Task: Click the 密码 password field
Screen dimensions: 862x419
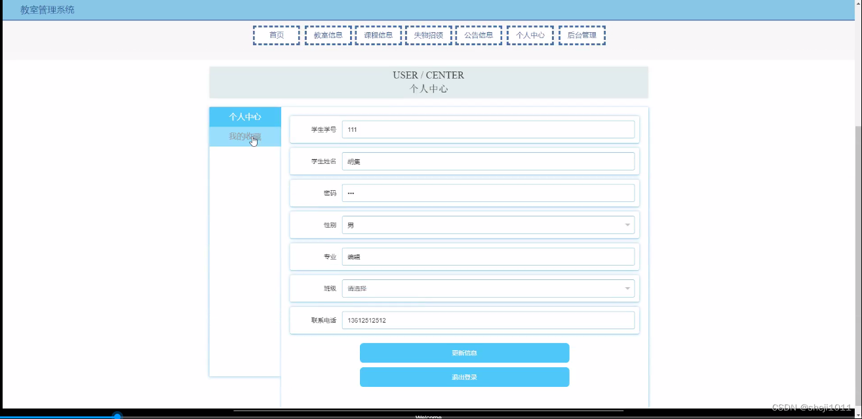Action: point(488,192)
